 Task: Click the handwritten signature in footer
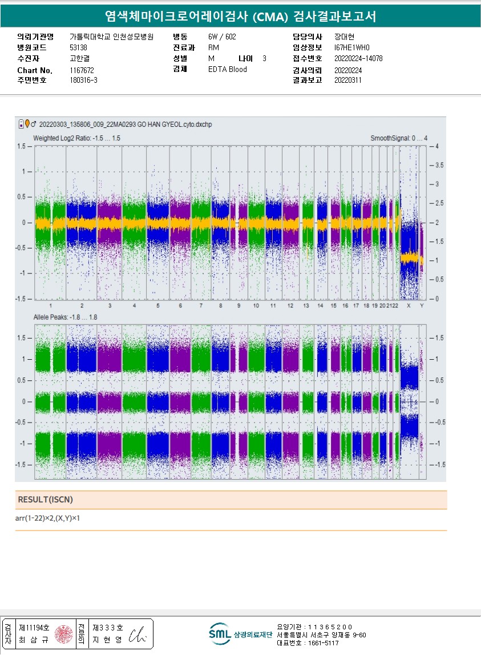tap(138, 634)
